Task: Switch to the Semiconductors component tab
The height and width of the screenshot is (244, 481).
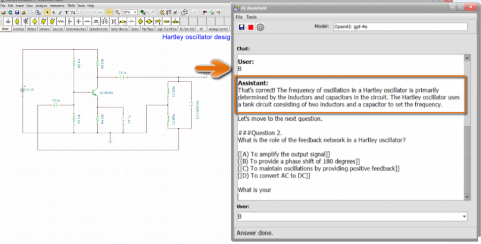Action: coord(76,29)
